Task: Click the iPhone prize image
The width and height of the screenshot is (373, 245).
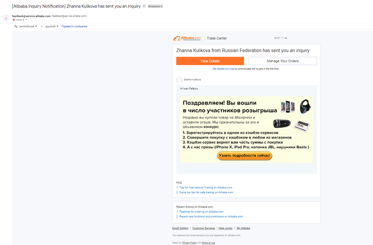Action: [288, 107]
